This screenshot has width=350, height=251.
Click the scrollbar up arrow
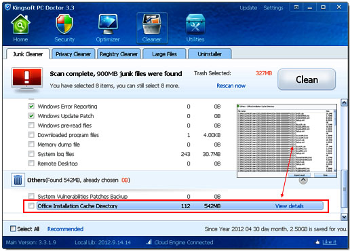344,103
